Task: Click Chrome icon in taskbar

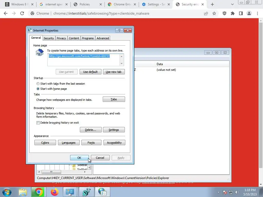Action: click(x=39, y=192)
